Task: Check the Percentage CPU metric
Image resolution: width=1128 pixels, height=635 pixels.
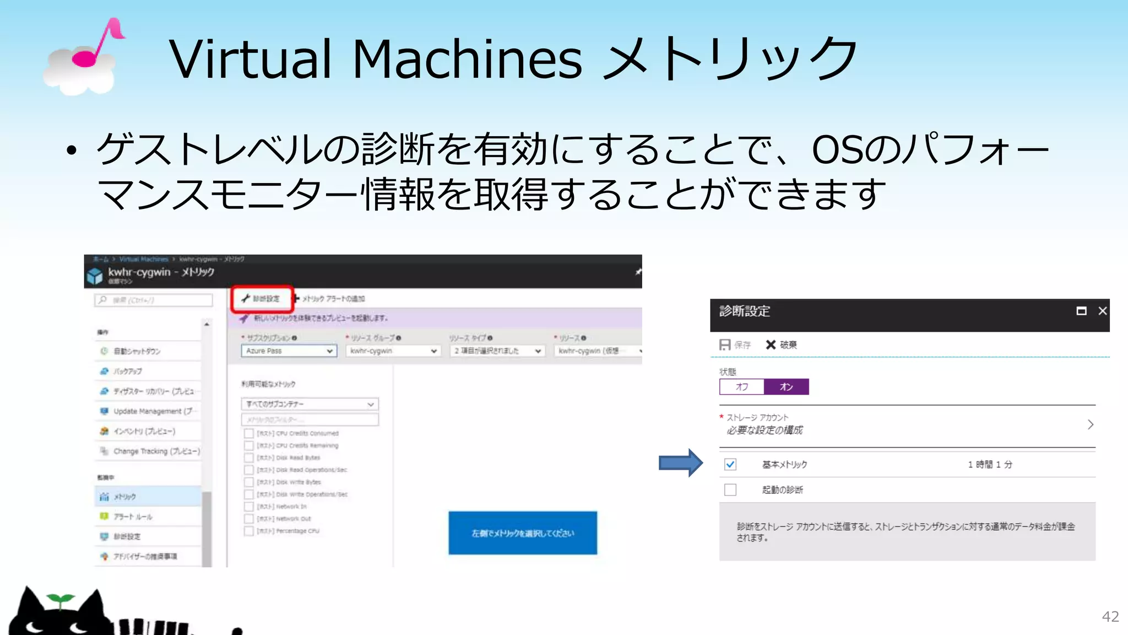Action: point(249,531)
